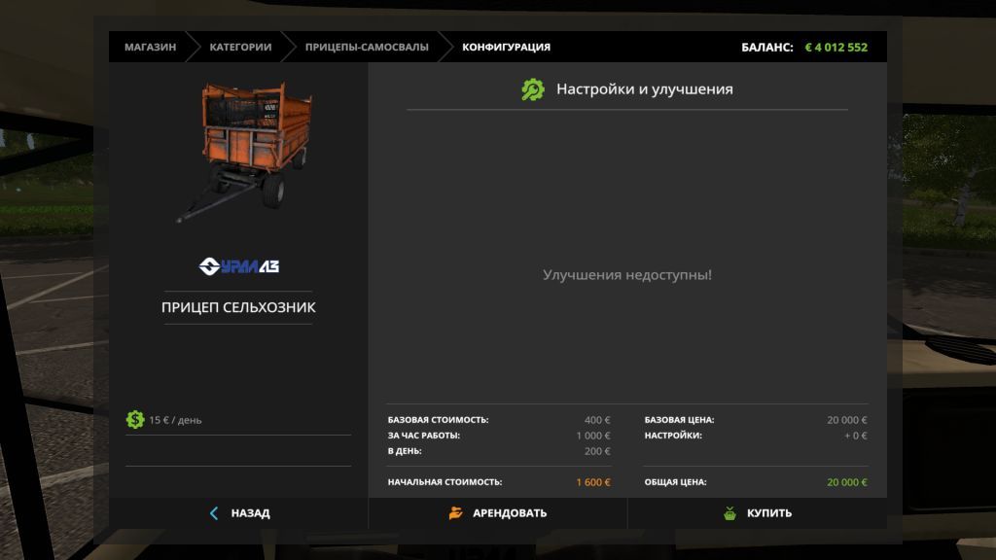Screen dimensions: 996x560
Task: Click the balance amount € 4 012 552
Action: [x=836, y=47]
